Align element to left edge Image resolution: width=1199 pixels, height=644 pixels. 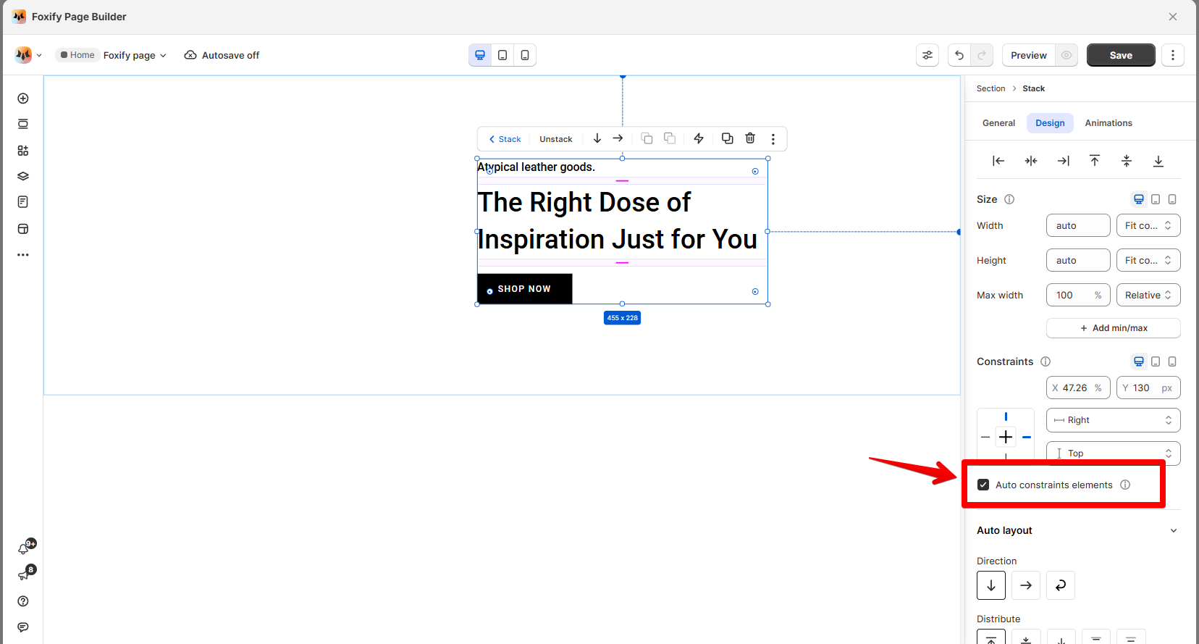998,161
